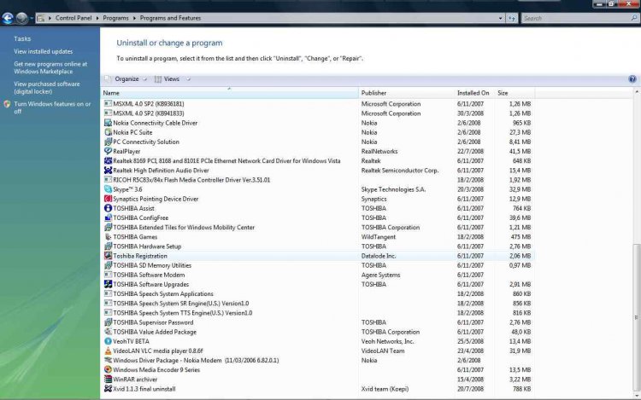Open the Views dropdown arrow
The height and width of the screenshot is (400, 641).
click(188, 79)
